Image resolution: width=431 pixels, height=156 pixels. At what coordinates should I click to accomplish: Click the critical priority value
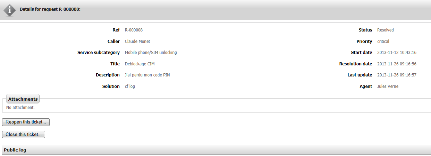coord(383,42)
